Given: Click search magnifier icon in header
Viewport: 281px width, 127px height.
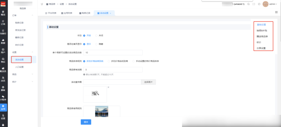Looking at the screenshot, I should (248, 4).
